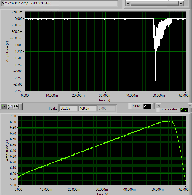The height and width of the screenshot is (195, 192).
Task: Click the top horizontal scrollbar thumb
Action: (154, 3)
